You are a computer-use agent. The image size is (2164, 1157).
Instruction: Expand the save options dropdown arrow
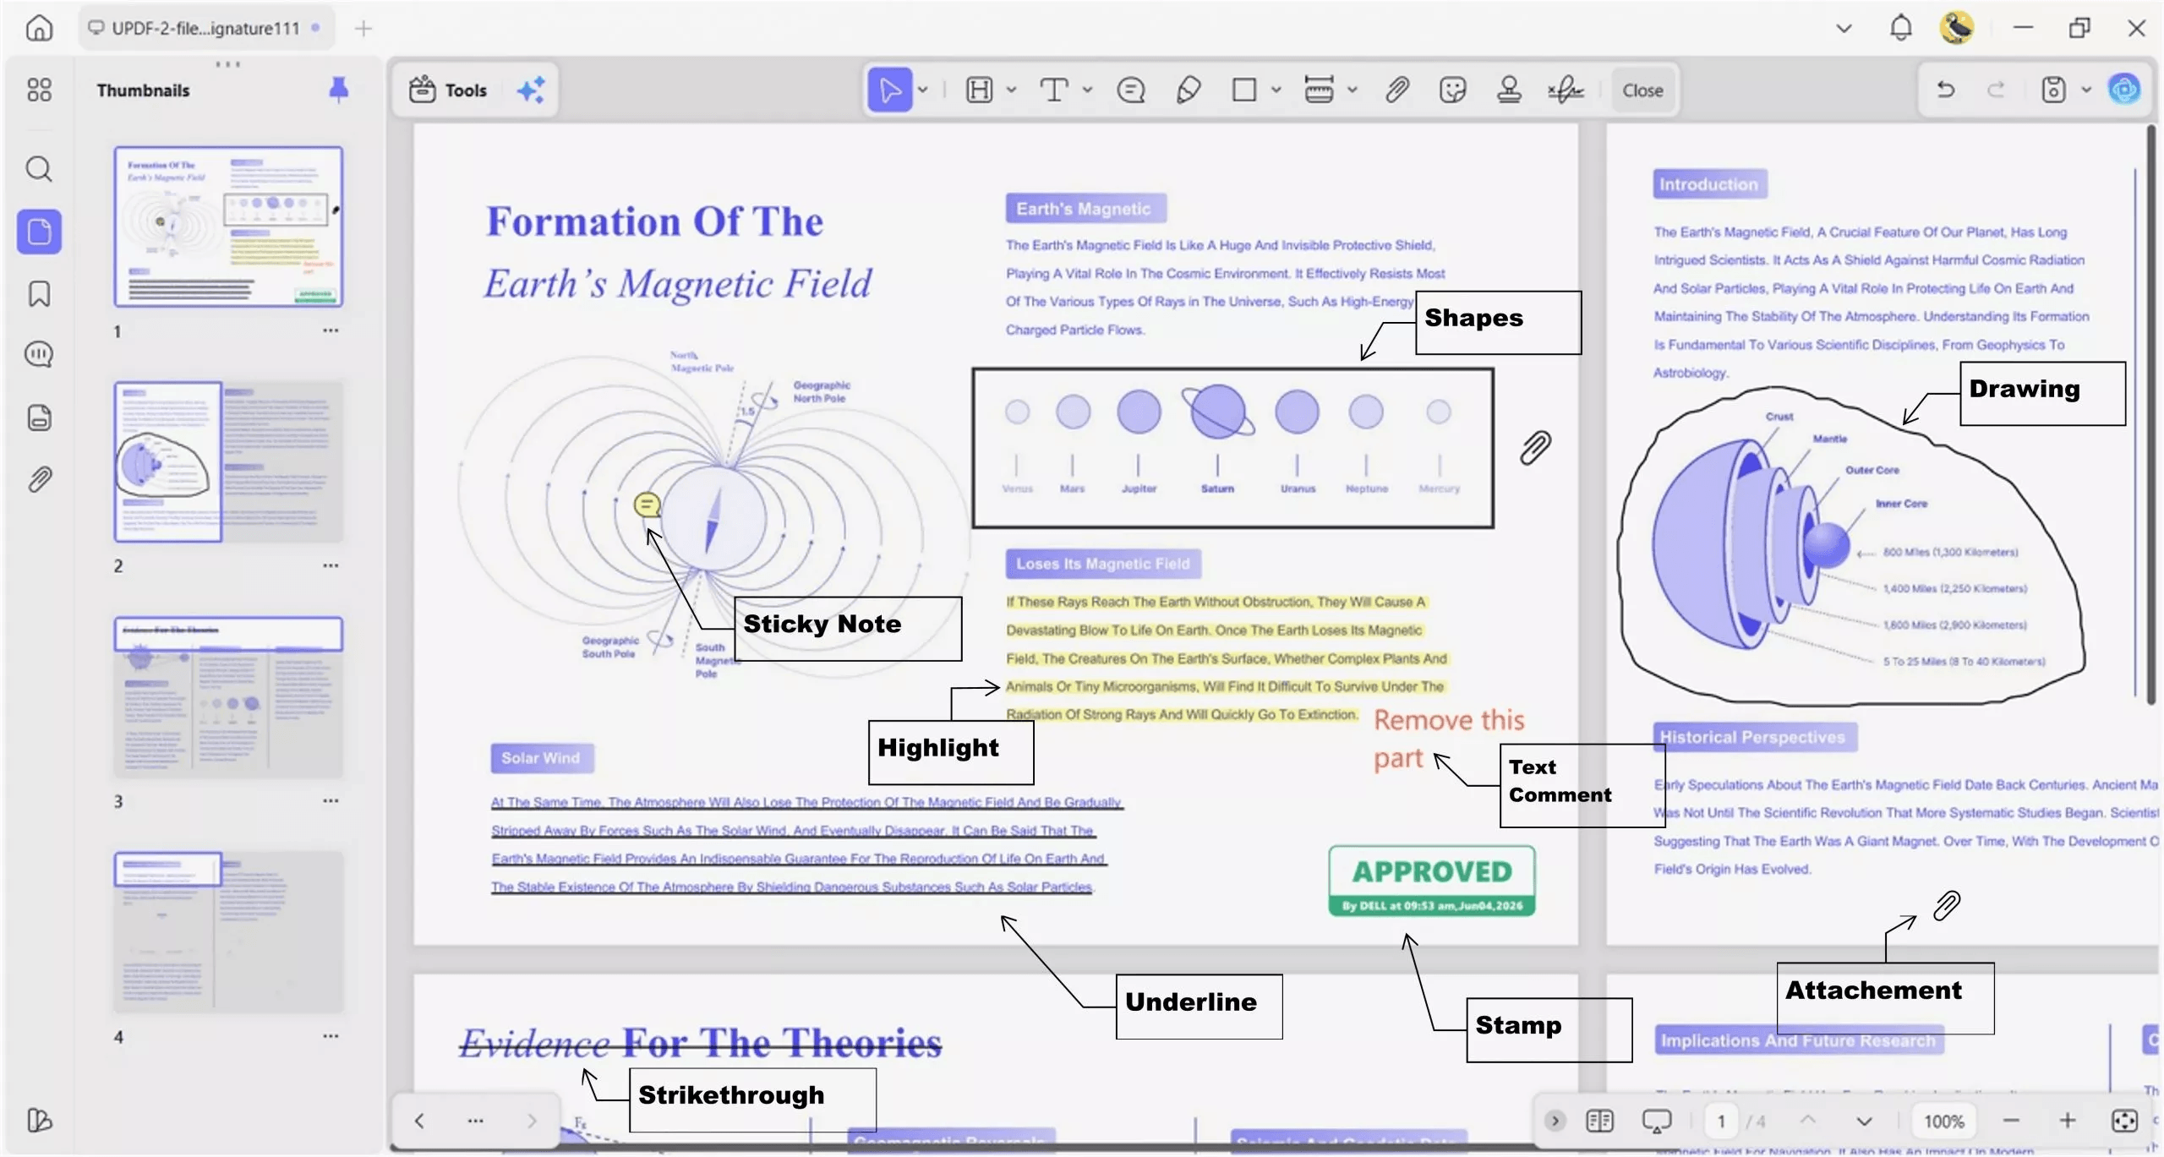pyautogui.click(x=2085, y=90)
